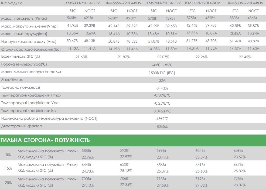The width and height of the screenshot is (266, 189).
Task: Select the 80±5% bifacial factor value
Action: point(162,126)
